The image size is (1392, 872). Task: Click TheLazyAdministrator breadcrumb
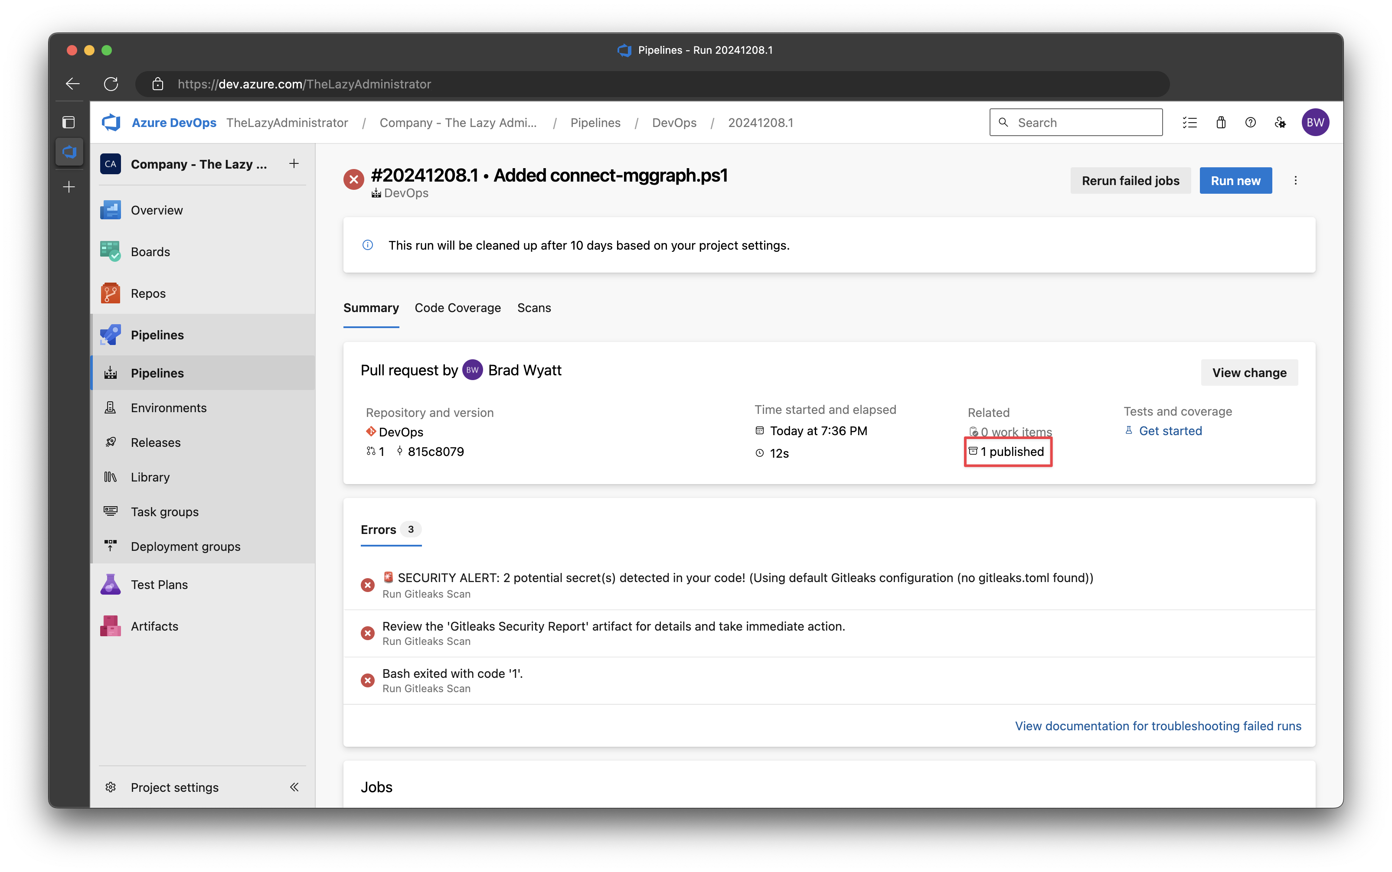pyautogui.click(x=287, y=123)
